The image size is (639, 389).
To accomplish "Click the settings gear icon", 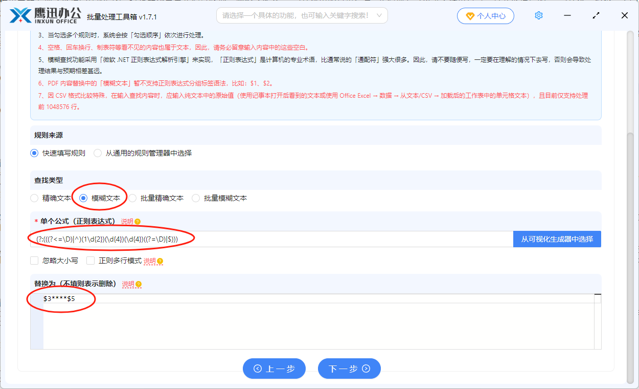I will [x=538, y=15].
